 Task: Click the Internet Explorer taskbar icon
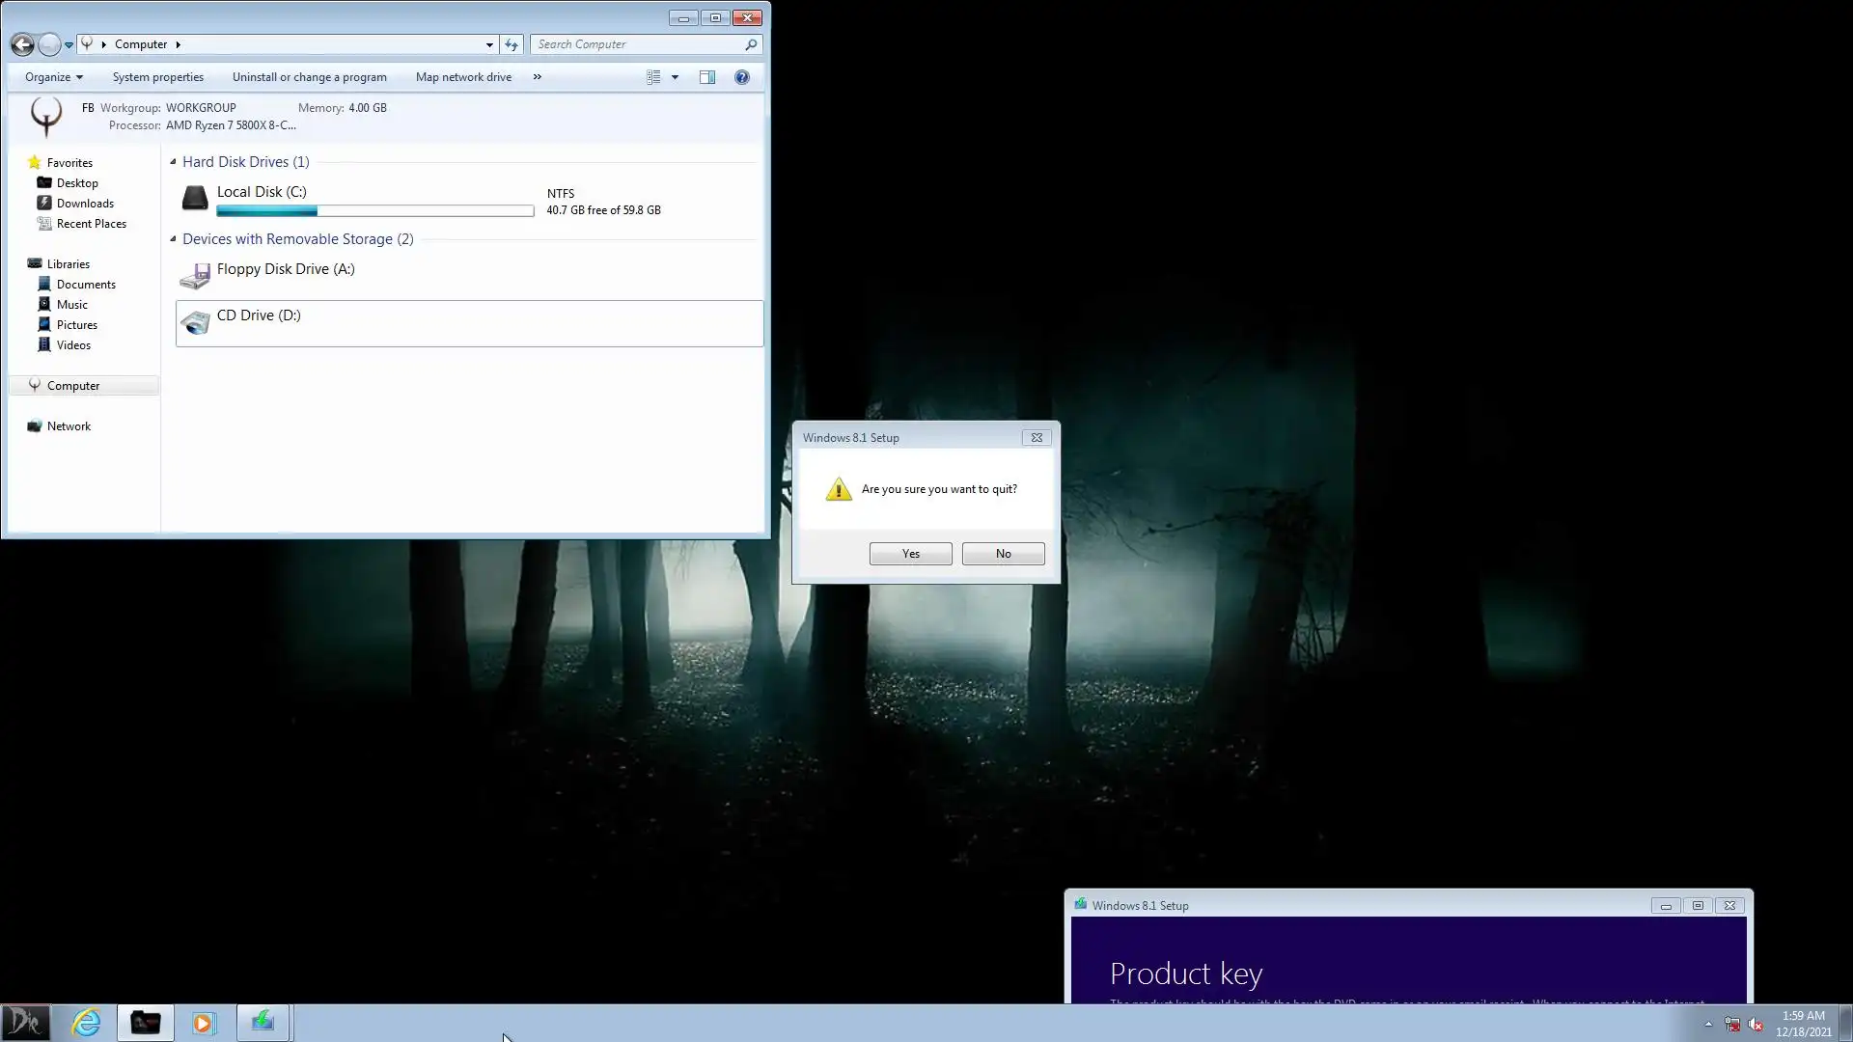pos(86,1023)
